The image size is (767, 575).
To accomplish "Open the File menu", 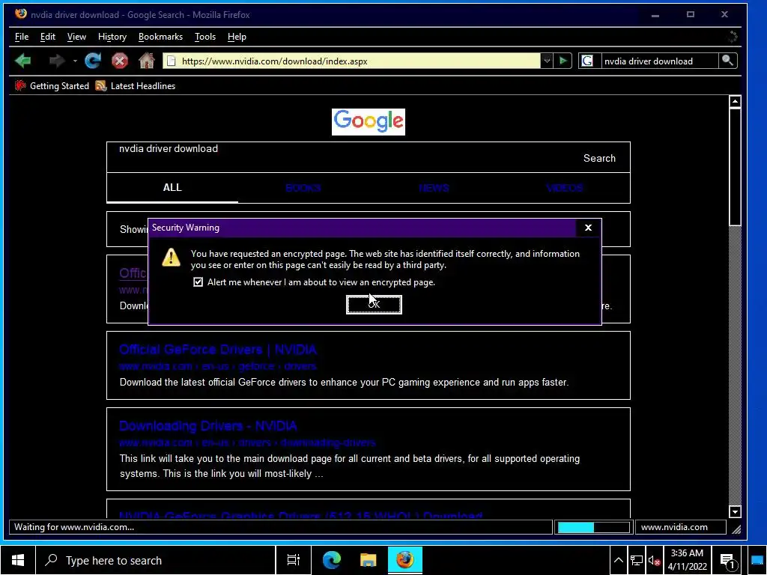I will (22, 37).
